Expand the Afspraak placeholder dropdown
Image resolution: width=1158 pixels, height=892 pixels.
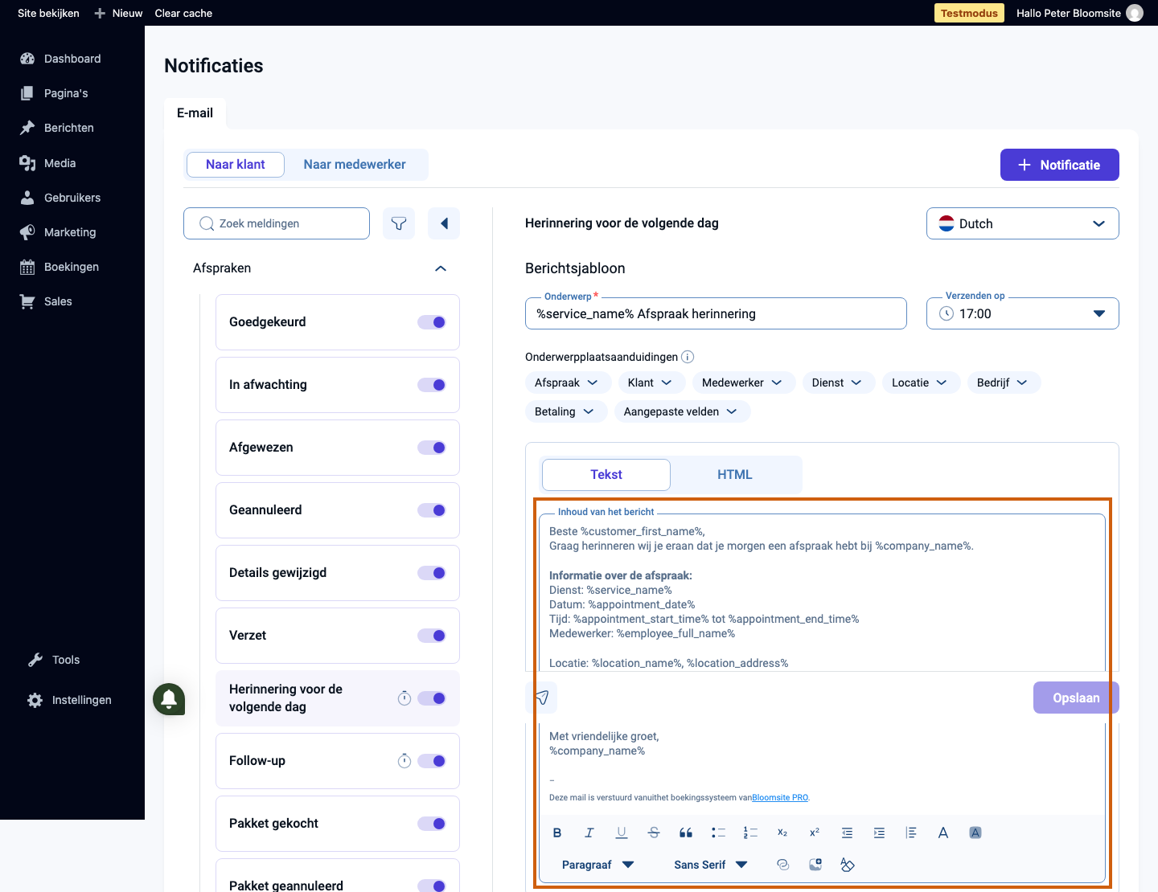pos(568,383)
